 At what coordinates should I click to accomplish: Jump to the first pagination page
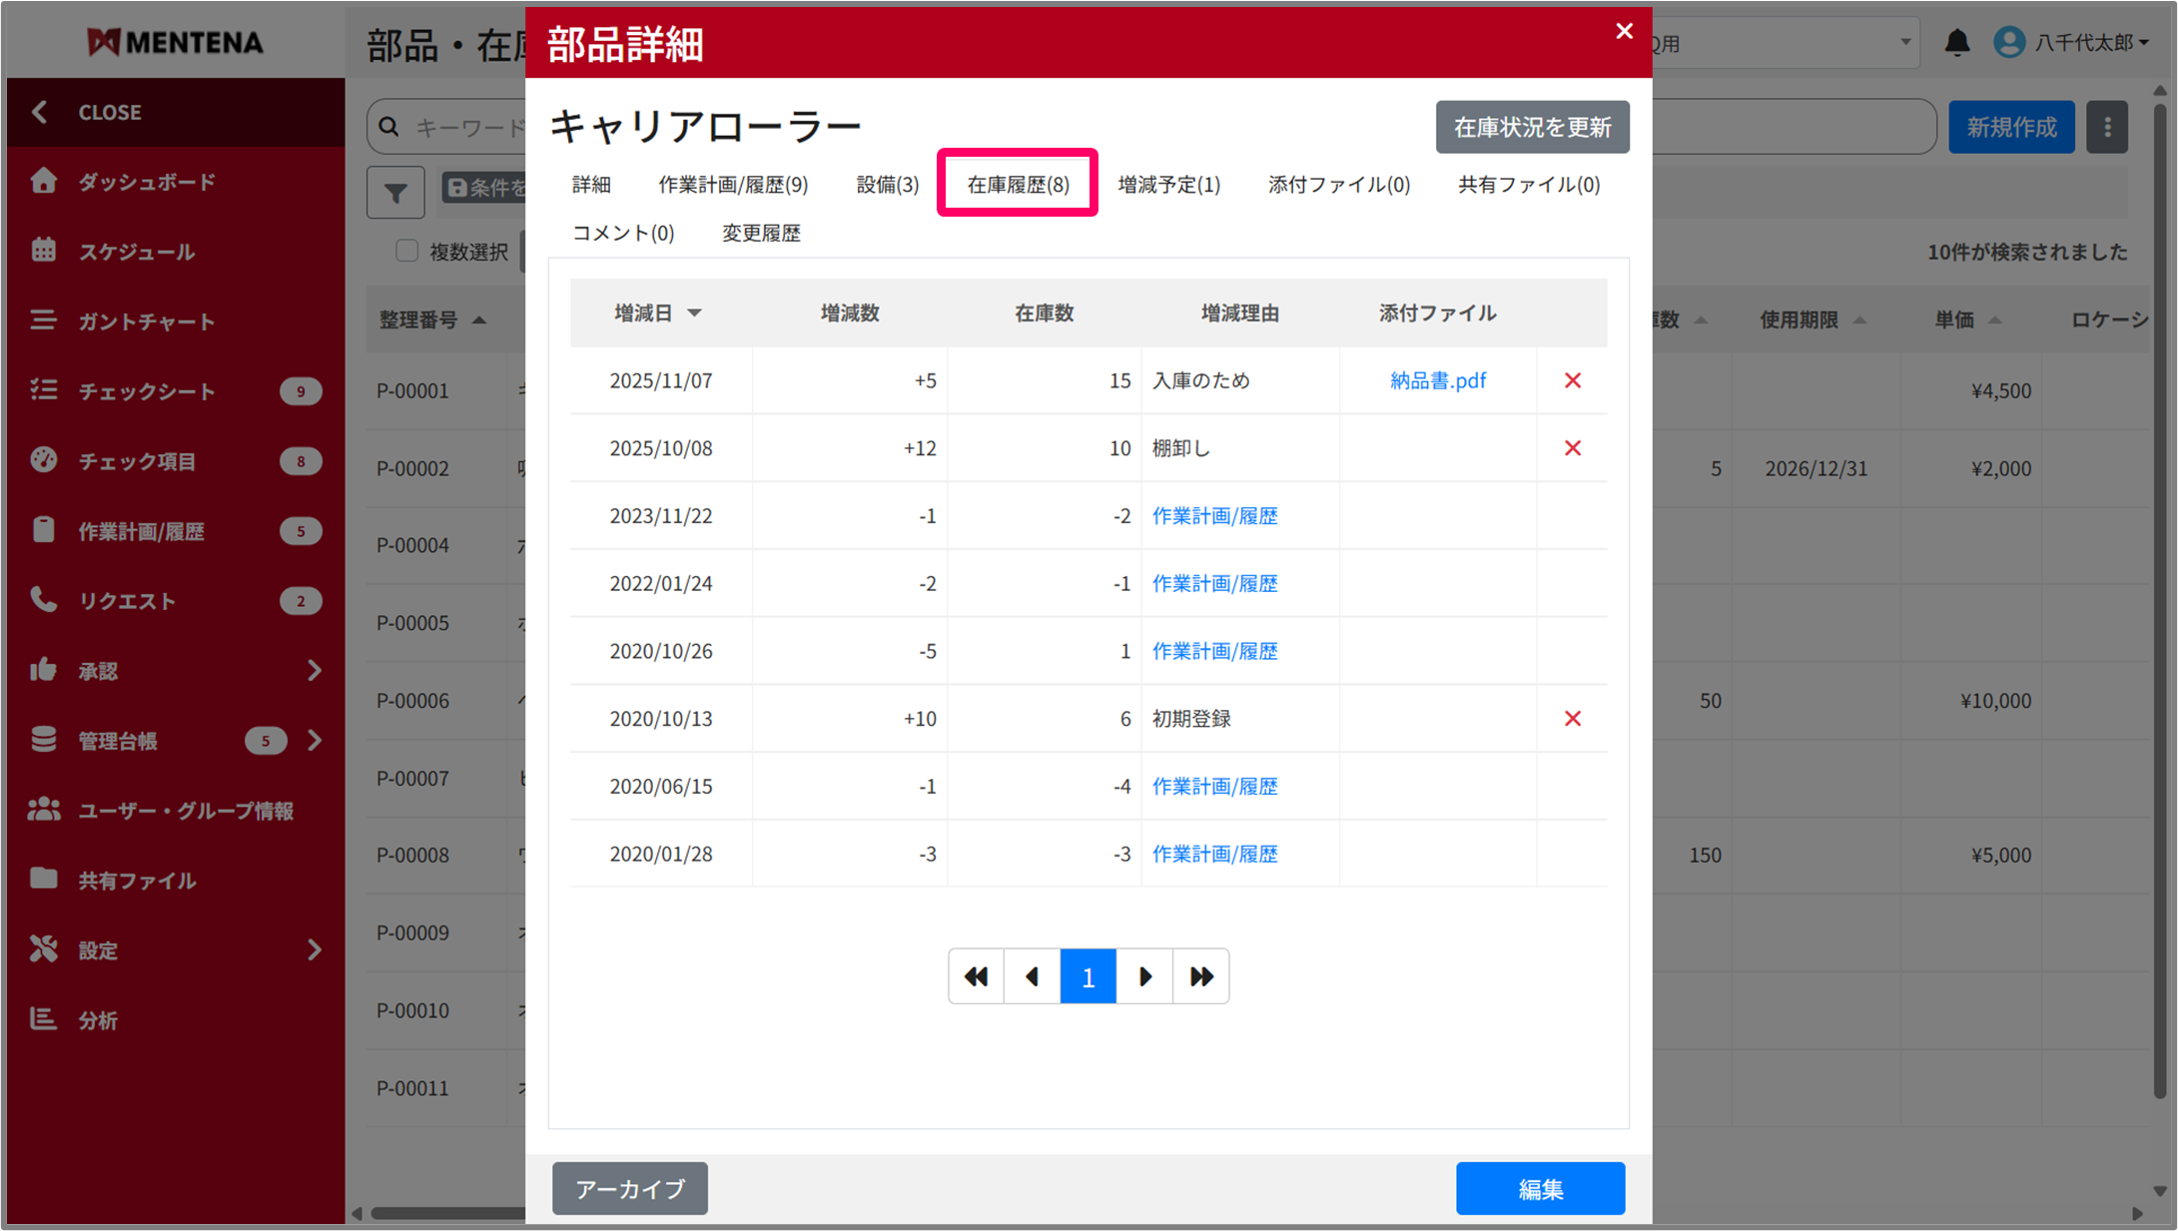coord(976,976)
